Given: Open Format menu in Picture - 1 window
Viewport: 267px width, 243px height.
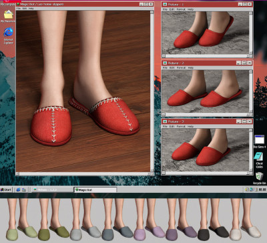Looking at the screenshot, I should 181,9.
